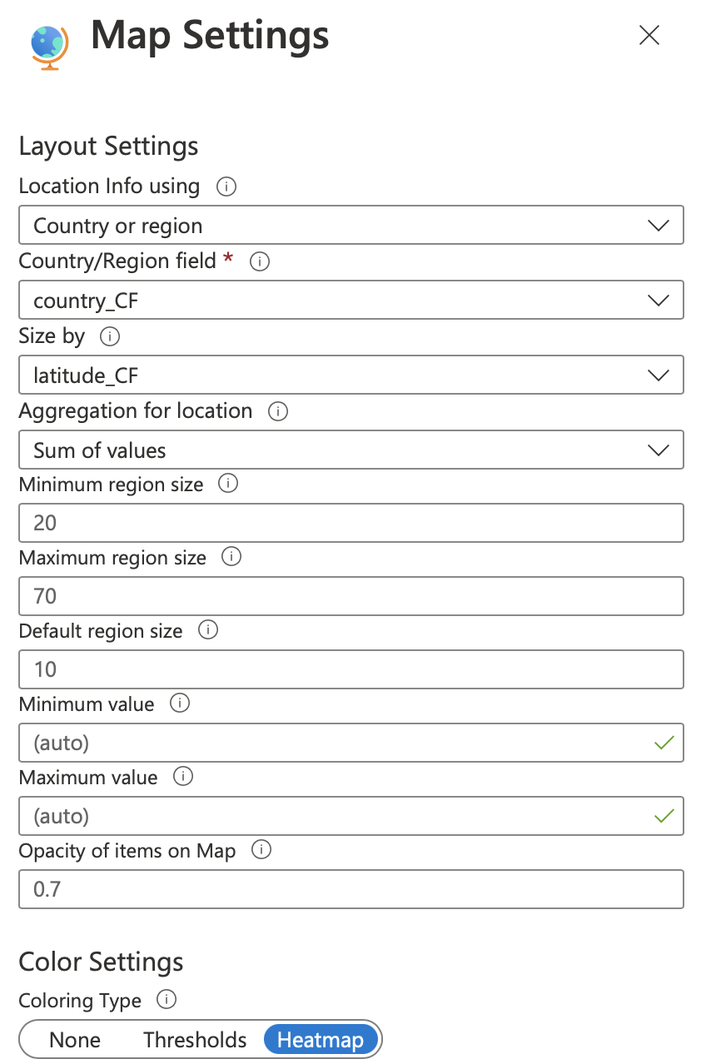The height and width of the screenshot is (1064, 701).
Task: Click info icon next to Minimum region size
Action: pos(228,484)
